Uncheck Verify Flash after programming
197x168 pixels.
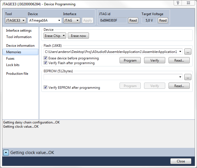pos(46,63)
